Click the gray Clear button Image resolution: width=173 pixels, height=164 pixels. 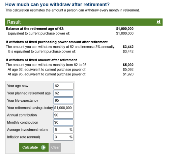point(55,147)
